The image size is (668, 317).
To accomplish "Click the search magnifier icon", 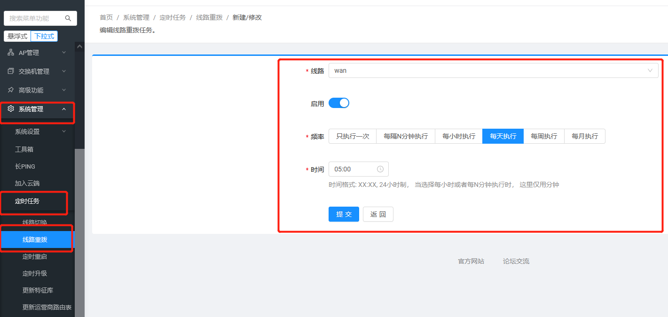I will (68, 18).
